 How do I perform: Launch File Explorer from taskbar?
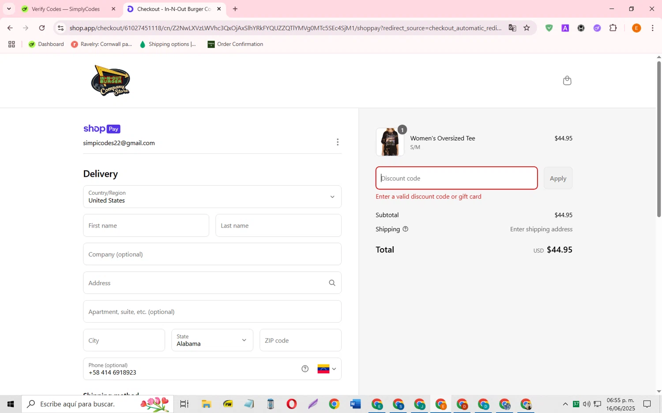point(206,404)
